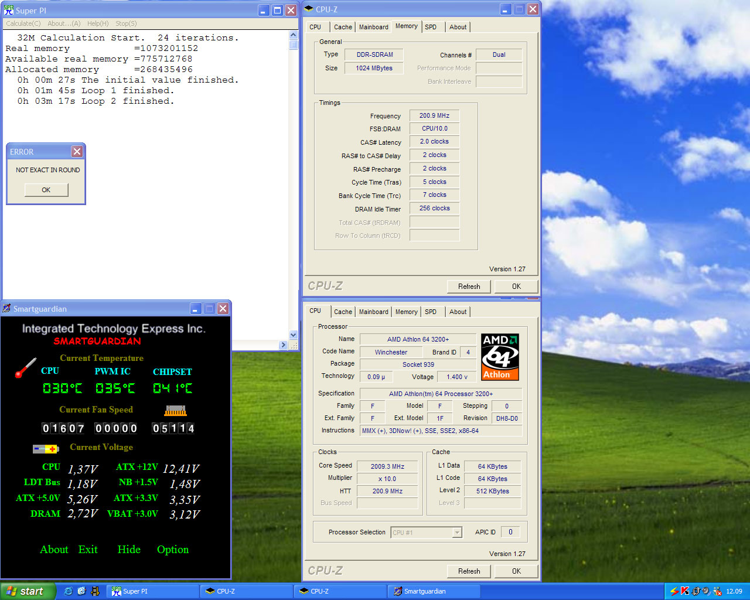Click Refresh in the lower CPU-Z CPU window
Screen dimensions: 750x600
point(469,571)
